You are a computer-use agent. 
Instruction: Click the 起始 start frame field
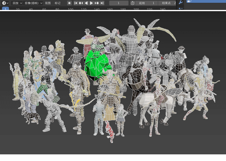click(x=147, y=3)
